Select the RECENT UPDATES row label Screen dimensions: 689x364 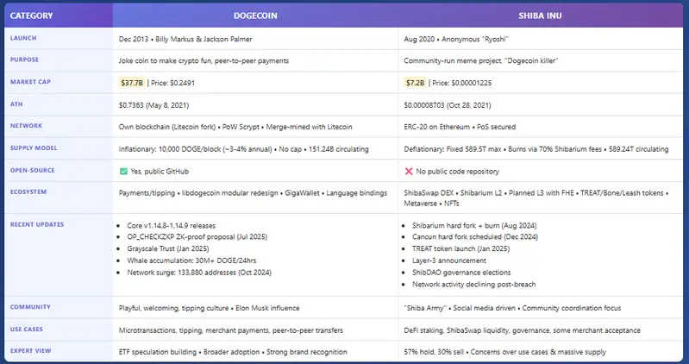pos(40,223)
